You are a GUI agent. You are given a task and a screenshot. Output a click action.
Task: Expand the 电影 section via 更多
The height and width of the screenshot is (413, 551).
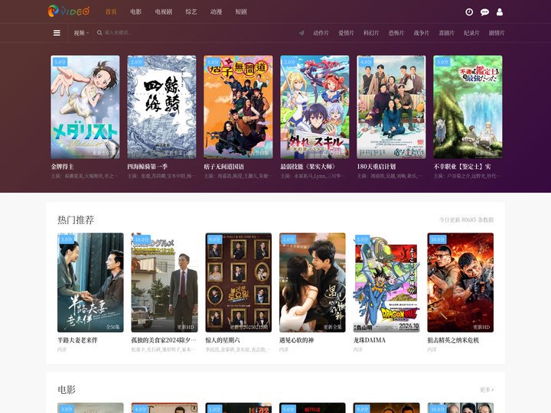point(487,389)
